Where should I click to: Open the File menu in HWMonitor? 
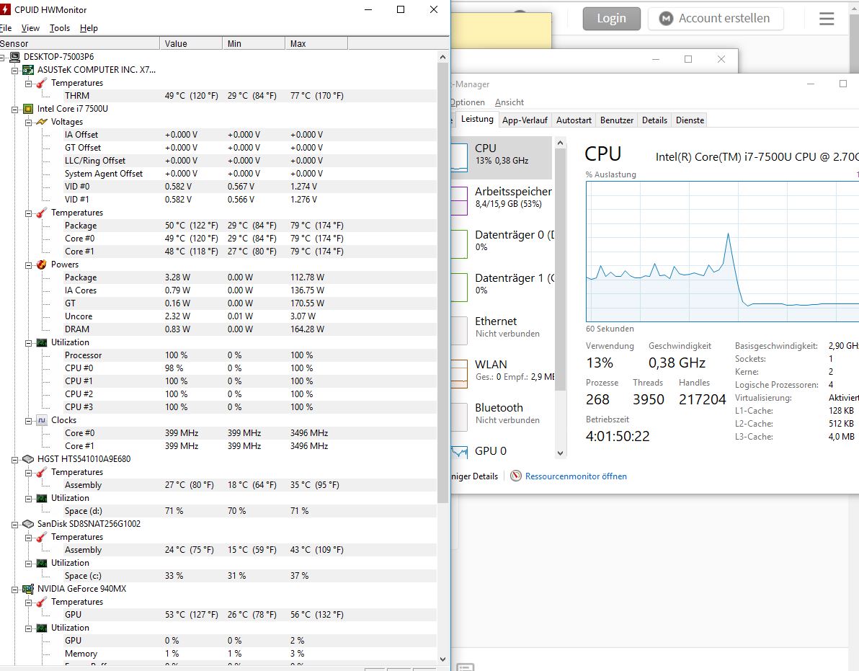click(x=6, y=28)
